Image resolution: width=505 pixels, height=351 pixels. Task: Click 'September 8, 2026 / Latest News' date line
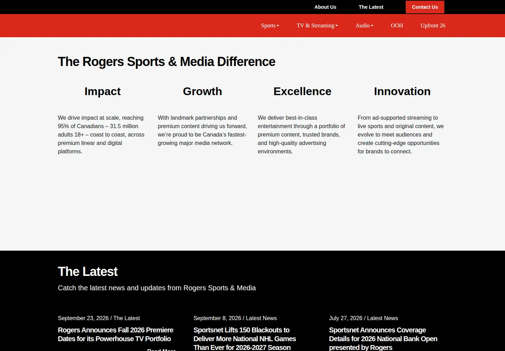tap(235, 318)
